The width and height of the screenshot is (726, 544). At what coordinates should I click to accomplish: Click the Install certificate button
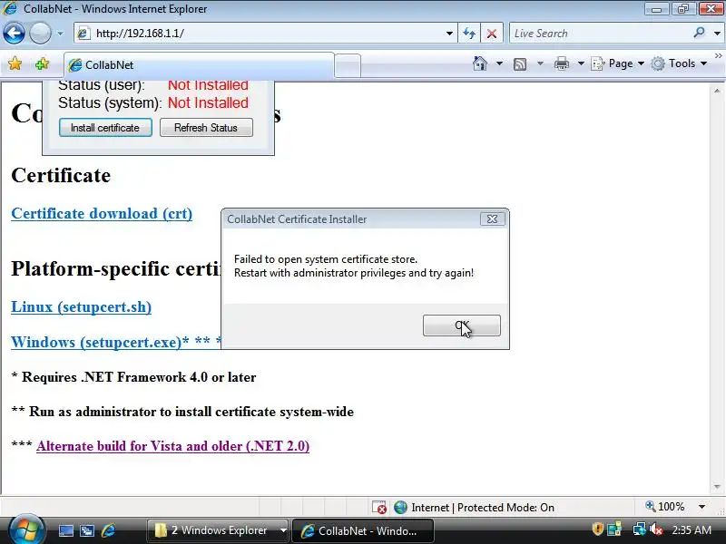pyautogui.click(x=105, y=128)
